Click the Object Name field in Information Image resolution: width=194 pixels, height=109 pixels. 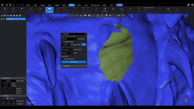tap(8, 81)
